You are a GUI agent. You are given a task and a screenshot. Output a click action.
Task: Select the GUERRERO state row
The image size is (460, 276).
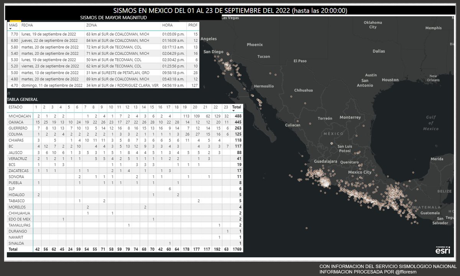[125, 128]
